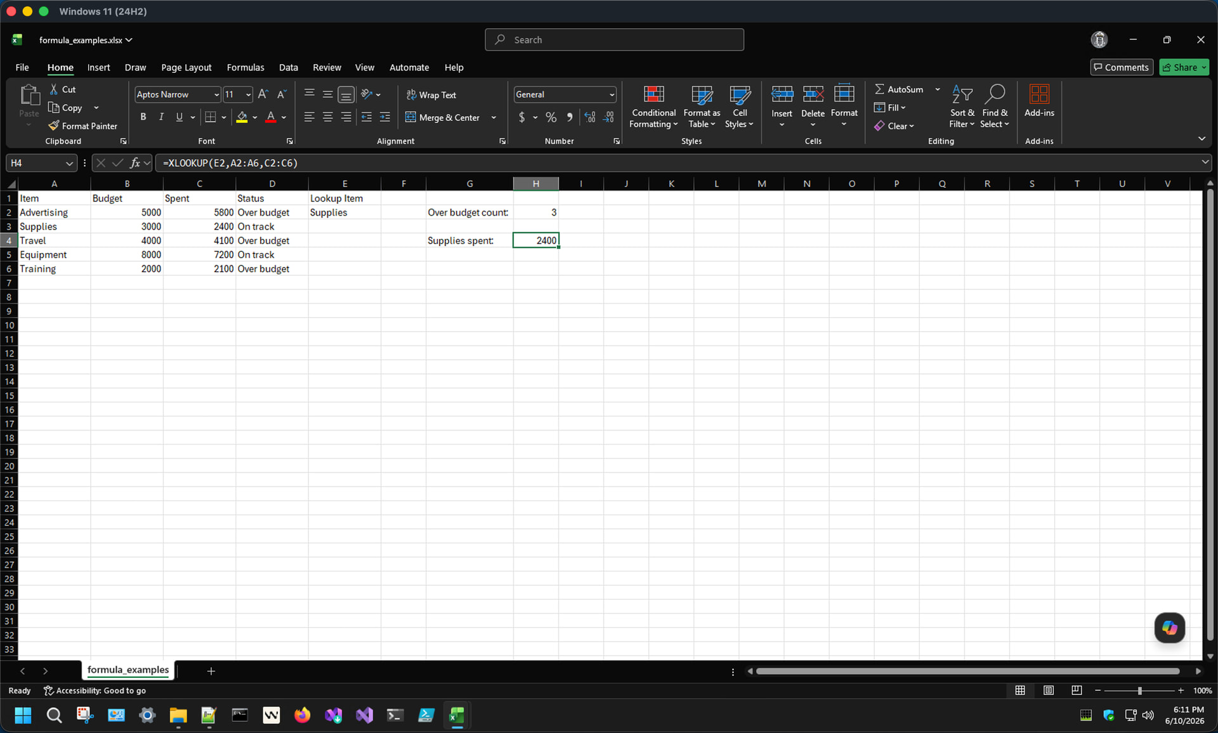This screenshot has height=733, width=1218.
Task: Select Middle Align icon
Action: 327,94
